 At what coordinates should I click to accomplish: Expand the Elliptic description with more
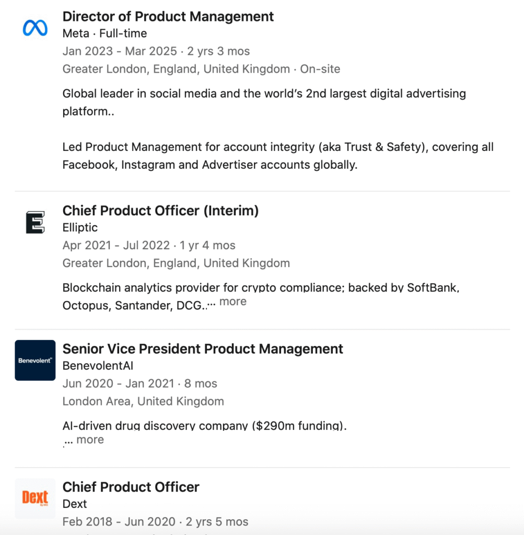[232, 302]
